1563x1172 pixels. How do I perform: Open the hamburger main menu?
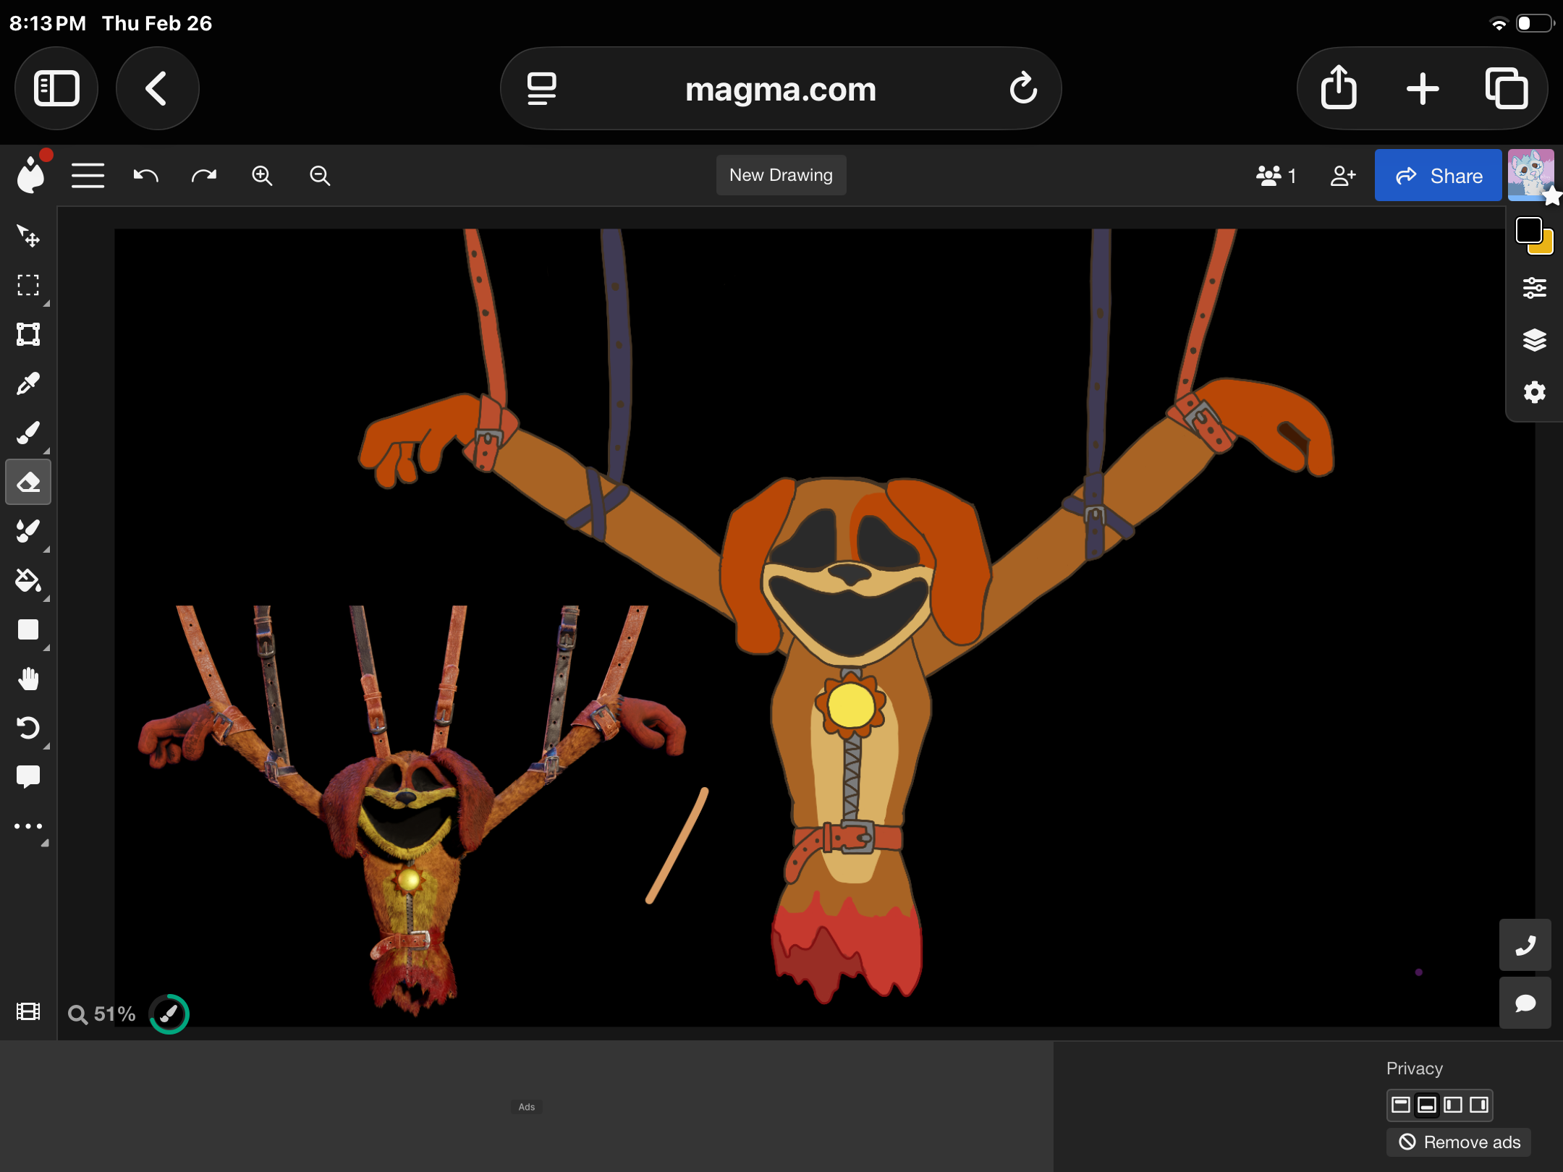pos(88,176)
